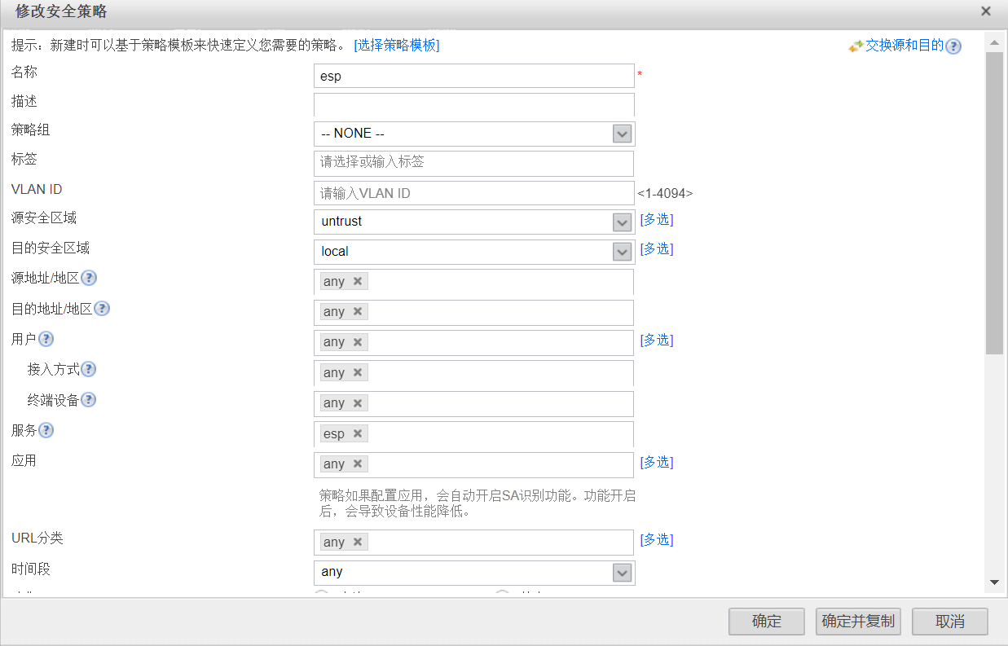Click the 选择策略模板 link
This screenshot has width=1008, height=646.
397,46
